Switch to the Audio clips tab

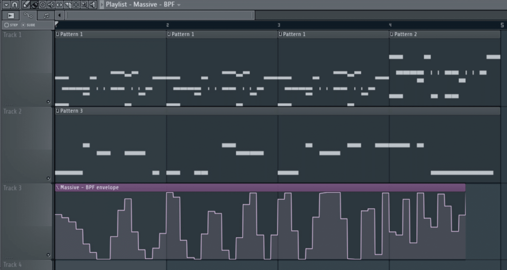[11, 15]
